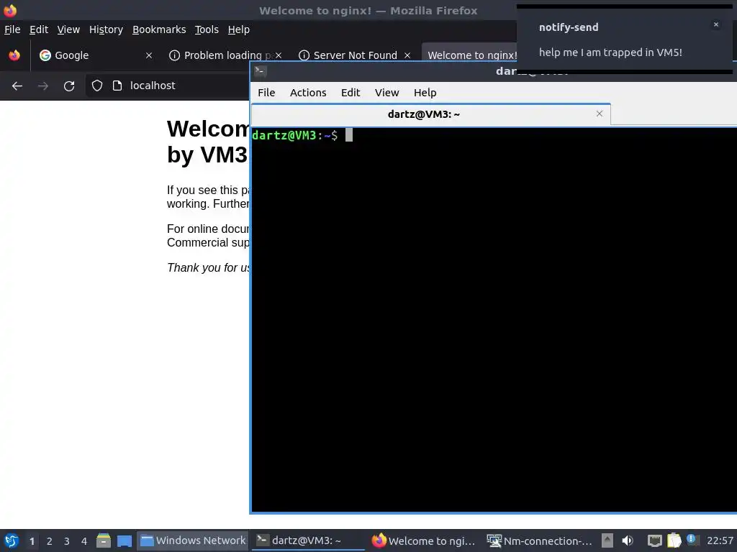Open the terminal Edit menu
The width and height of the screenshot is (737, 552).
point(351,93)
